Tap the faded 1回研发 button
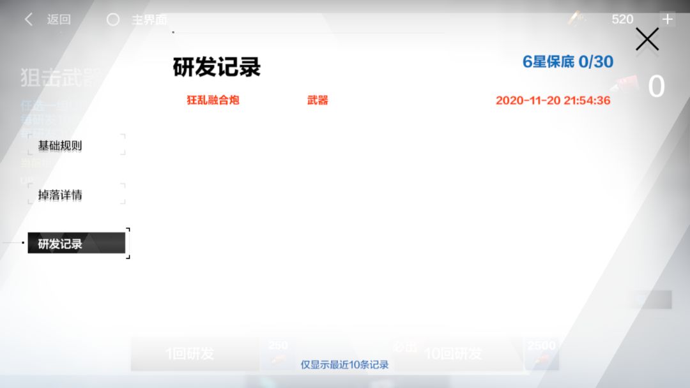Screen dimensions: 690x388 195,354
